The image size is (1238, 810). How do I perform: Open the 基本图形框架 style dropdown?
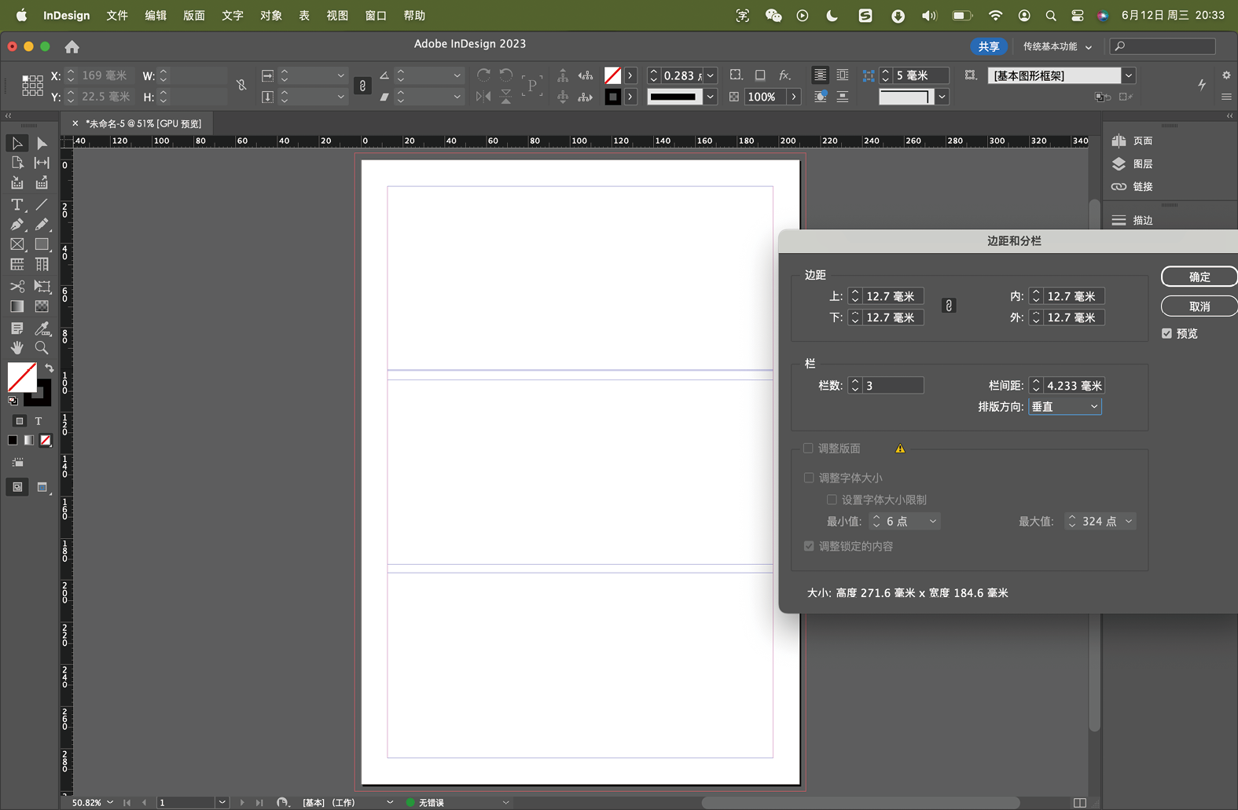(1128, 75)
